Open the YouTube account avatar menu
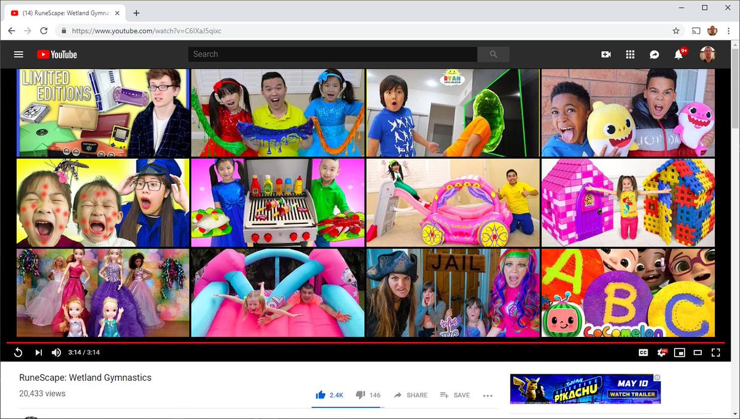Screen dimensions: 740x419 tap(707, 54)
